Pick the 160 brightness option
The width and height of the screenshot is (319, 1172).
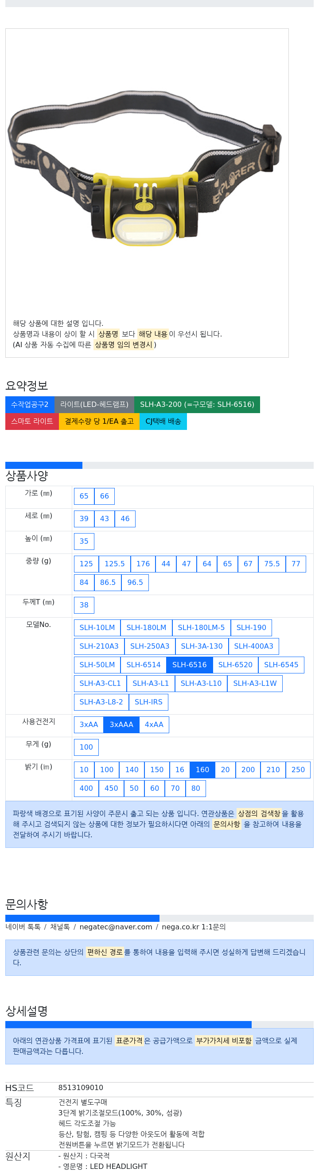pyautogui.click(x=202, y=770)
